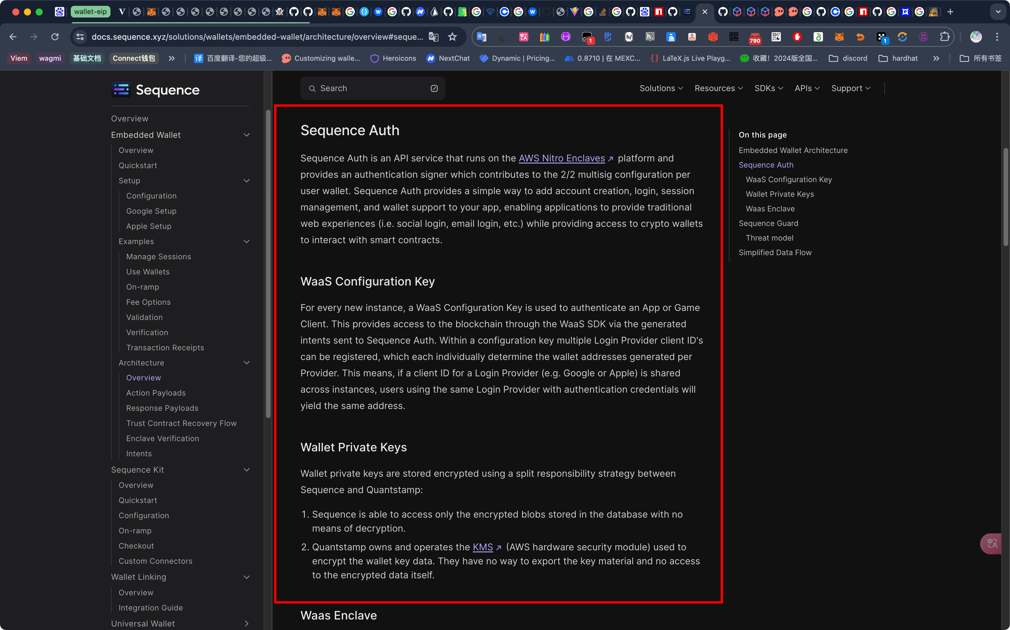Viewport: 1010px width, 630px height.
Task: Click the address bar URL
Action: (257, 37)
